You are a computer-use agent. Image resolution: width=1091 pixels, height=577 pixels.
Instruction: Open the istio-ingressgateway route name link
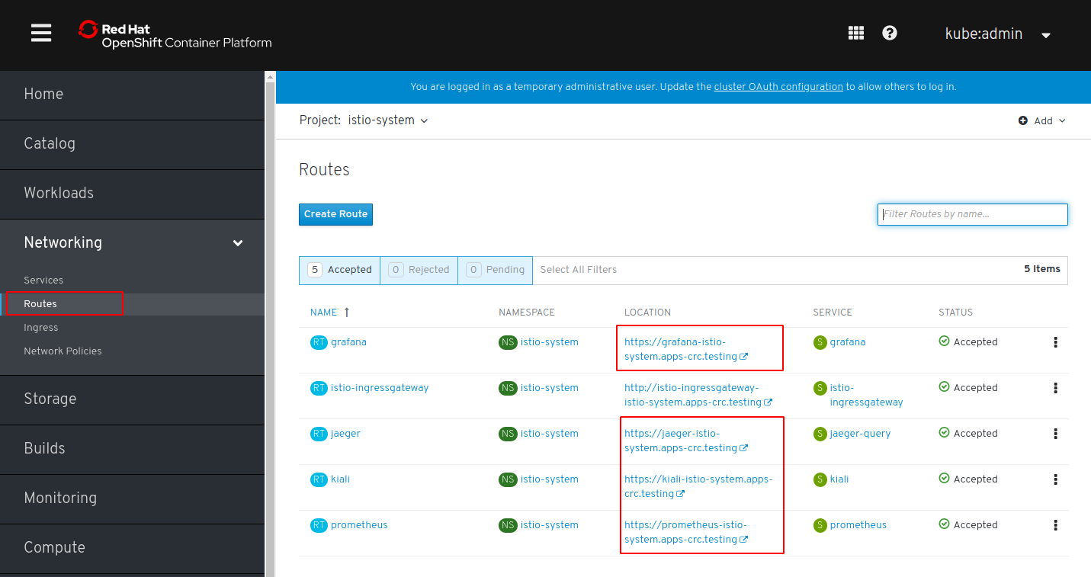click(x=380, y=388)
